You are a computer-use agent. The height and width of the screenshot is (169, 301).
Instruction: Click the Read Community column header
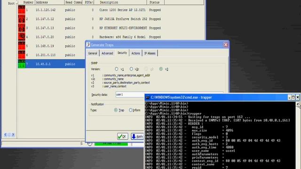click(x=74, y=2)
